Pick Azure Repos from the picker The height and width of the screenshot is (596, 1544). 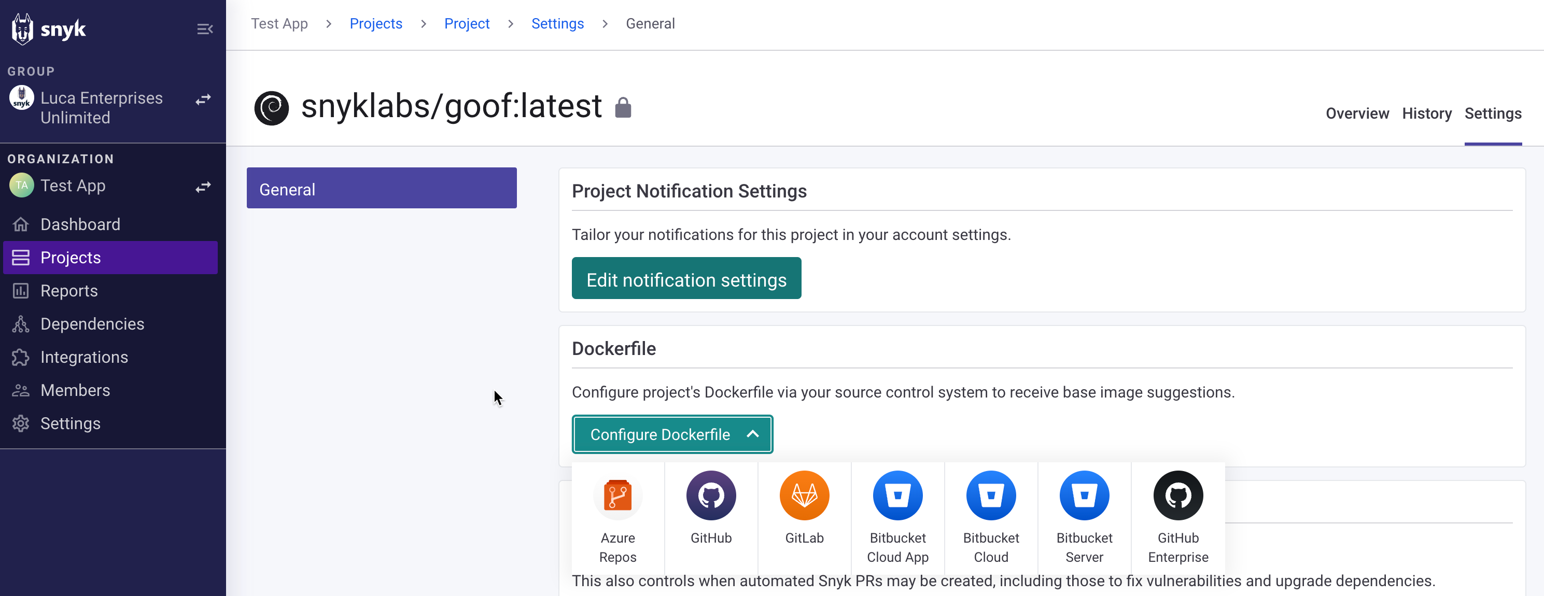(618, 517)
